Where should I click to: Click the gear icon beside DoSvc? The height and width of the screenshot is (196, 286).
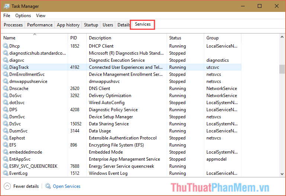point(6,95)
